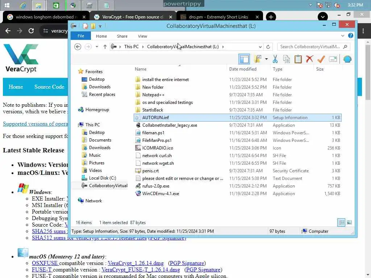Sort files by the Name column
This screenshot has width=371, height=278.
pyautogui.click(x=141, y=69)
